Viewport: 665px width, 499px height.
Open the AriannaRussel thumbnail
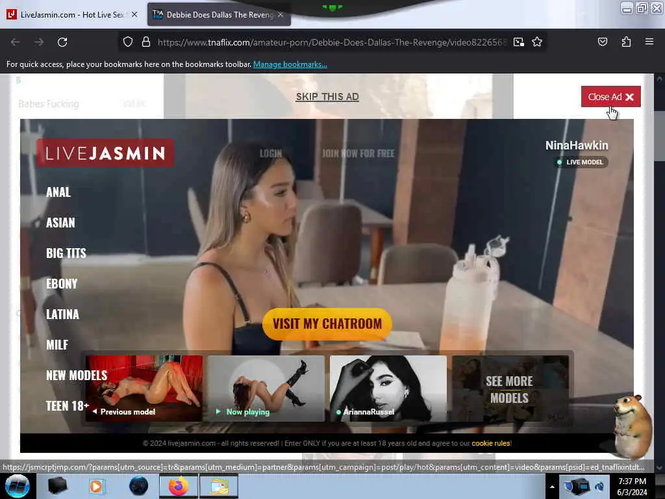tap(388, 389)
